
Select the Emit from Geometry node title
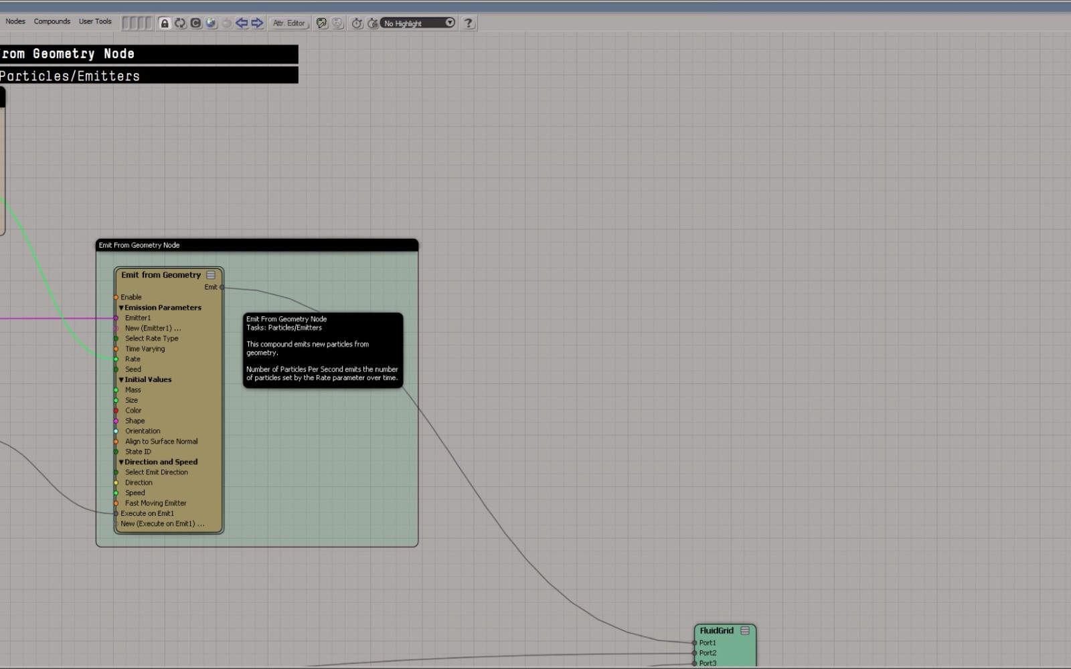click(x=161, y=275)
